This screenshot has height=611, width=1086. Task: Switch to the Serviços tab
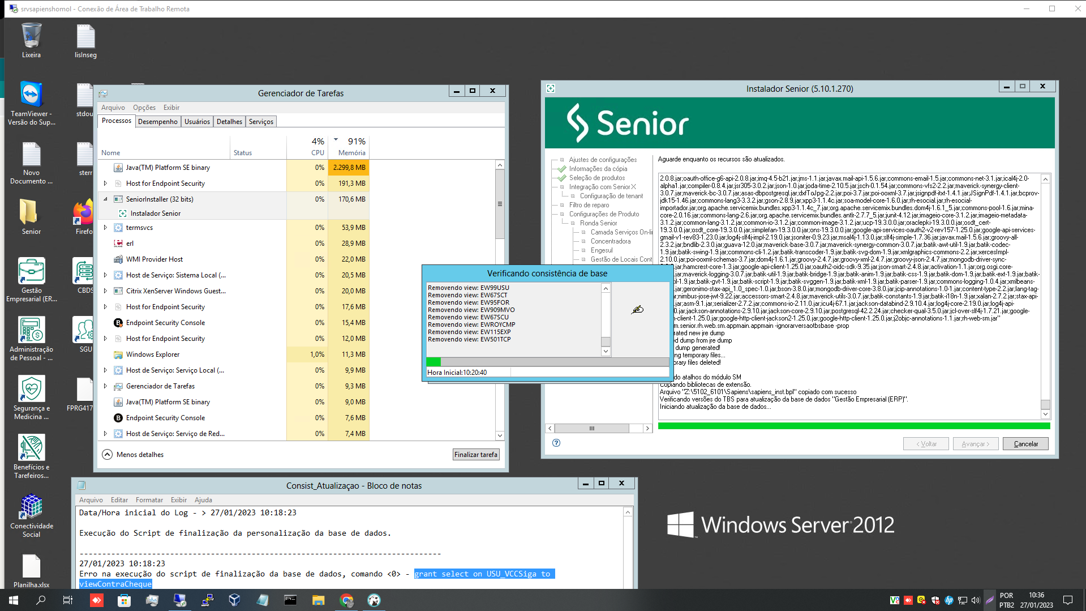click(261, 122)
